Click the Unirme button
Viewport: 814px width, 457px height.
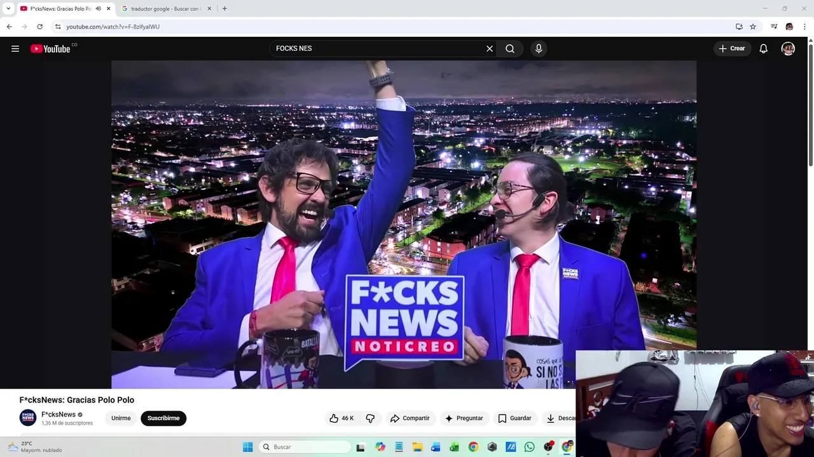tap(121, 418)
